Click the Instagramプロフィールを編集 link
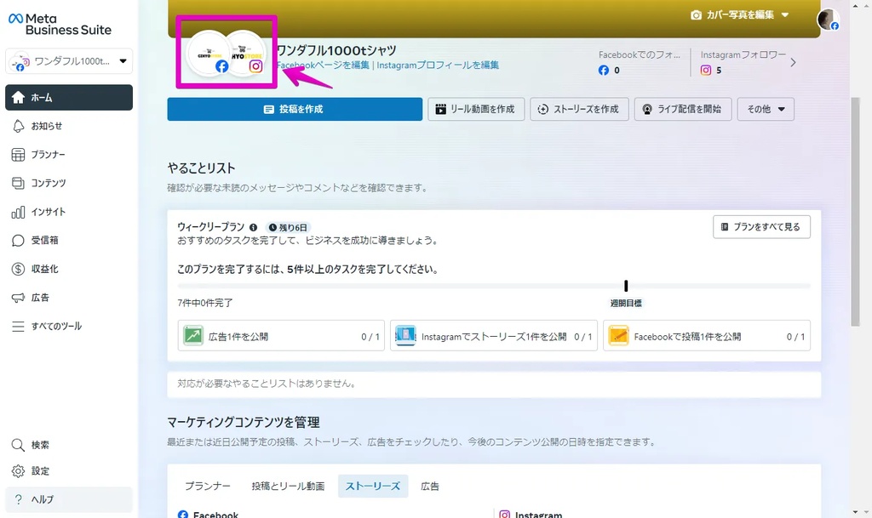 tap(438, 65)
